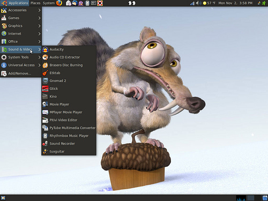Image resolution: width=268 pixels, height=201 pixels.
Task: Launch Audio CD Extractor
Action: pos(69,57)
